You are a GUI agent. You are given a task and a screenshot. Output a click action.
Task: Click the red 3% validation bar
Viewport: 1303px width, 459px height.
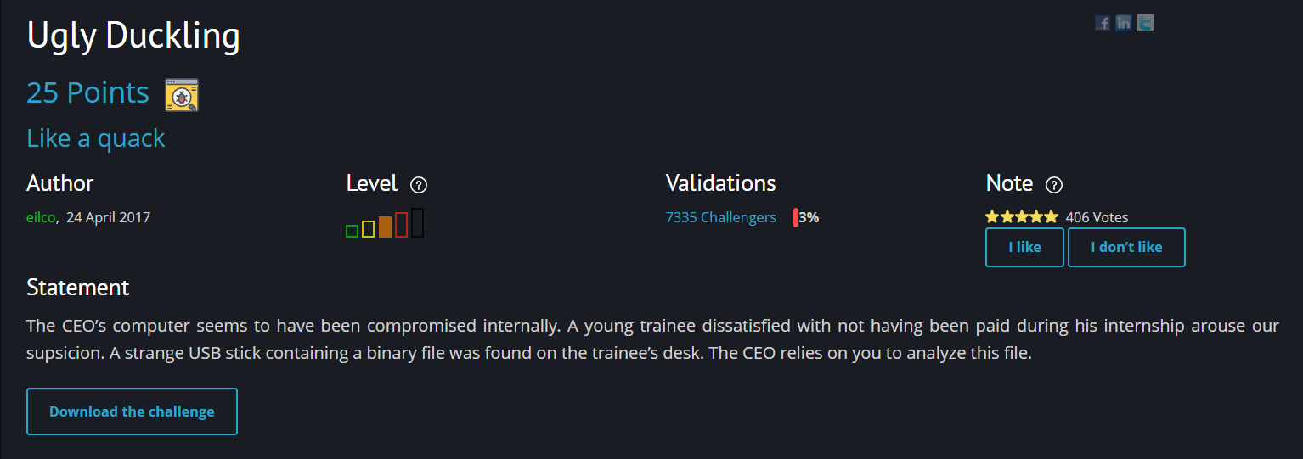(796, 217)
